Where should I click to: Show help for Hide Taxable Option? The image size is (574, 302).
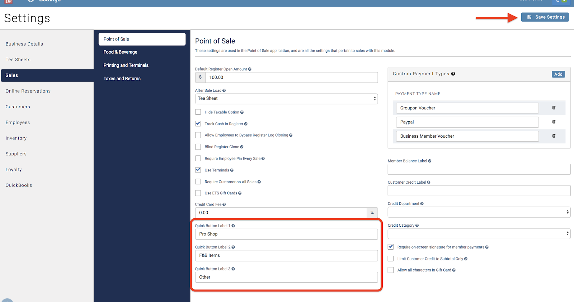[242, 112]
